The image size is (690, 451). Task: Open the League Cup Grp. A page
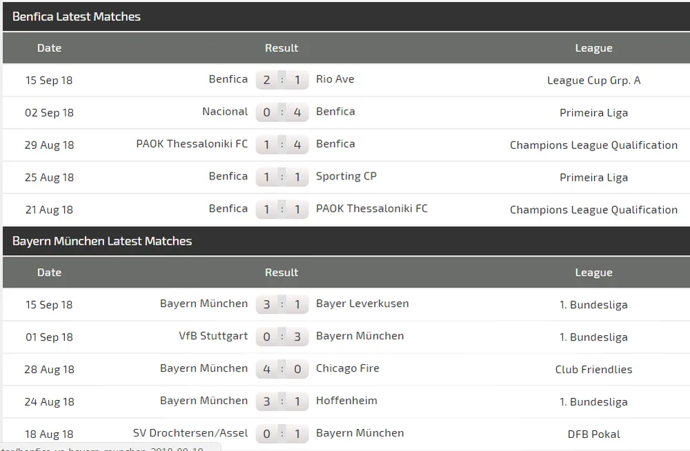pos(593,80)
